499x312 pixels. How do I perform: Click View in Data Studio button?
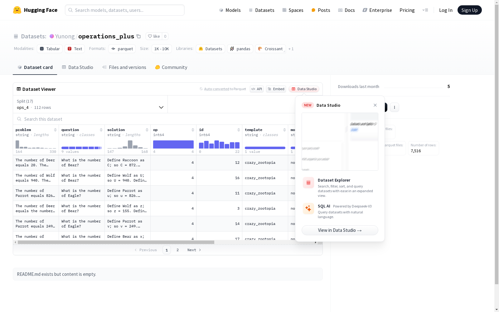[340, 230]
